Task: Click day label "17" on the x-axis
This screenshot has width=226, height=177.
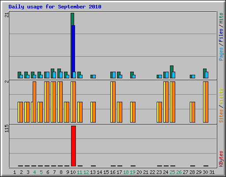Action: pyautogui.click(x=119, y=172)
